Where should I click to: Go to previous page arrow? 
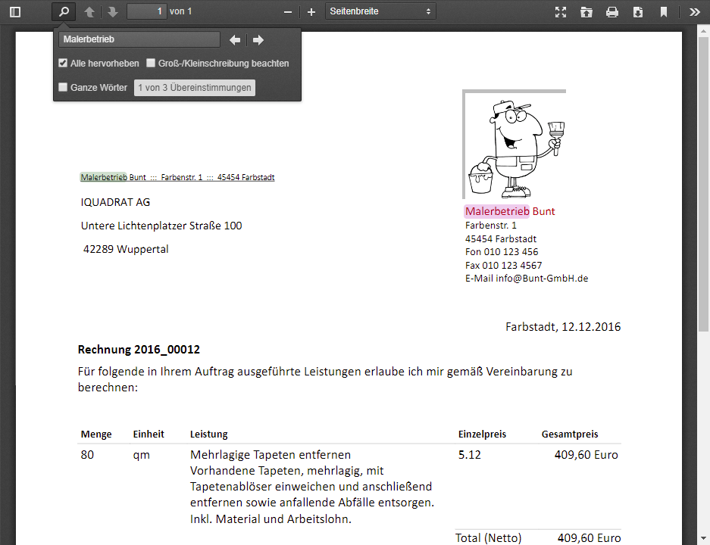click(x=89, y=12)
